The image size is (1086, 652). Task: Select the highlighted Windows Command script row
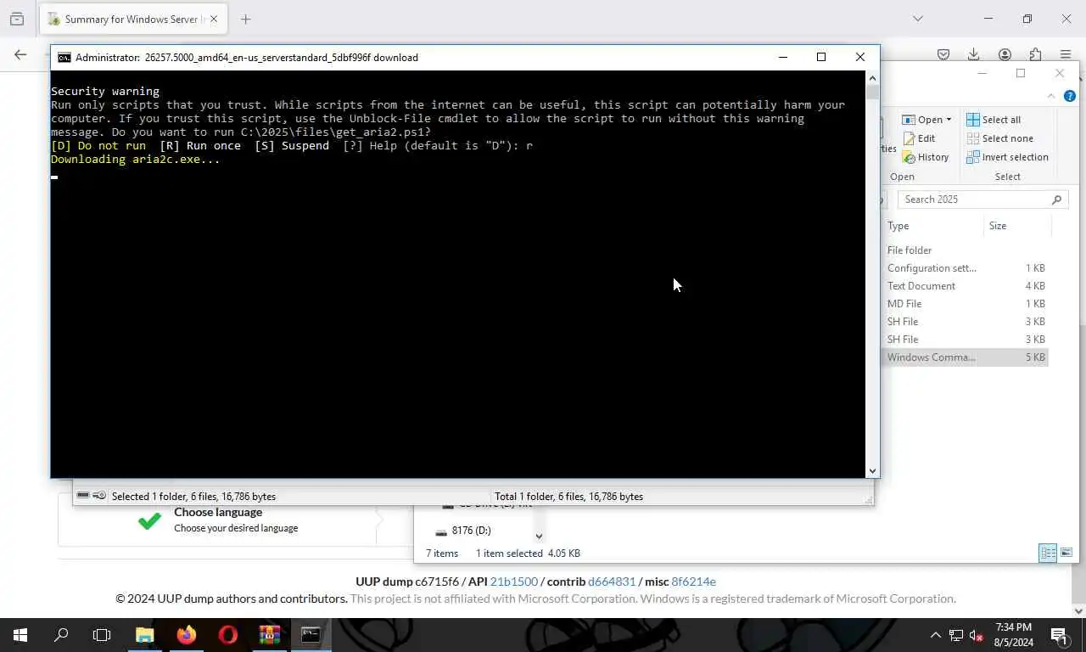coord(966,357)
